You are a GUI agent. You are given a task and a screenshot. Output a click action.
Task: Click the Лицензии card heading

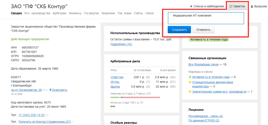point(196,110)
